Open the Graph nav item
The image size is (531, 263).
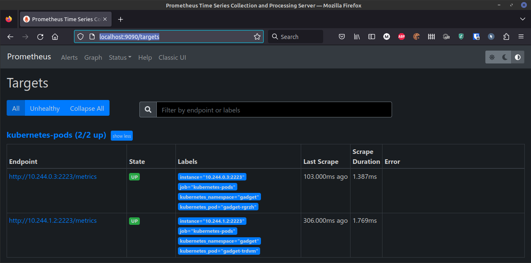93,57
